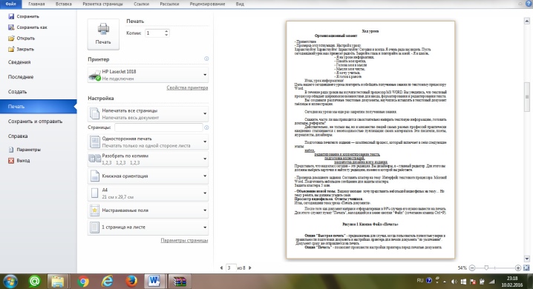Open Google Chrome from the taskbar
533x289 pixels.
click(x=83, y=281)
